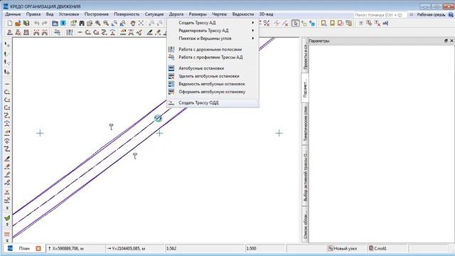Undo the last action
This screenshot has width=455, height=256.
36,23
